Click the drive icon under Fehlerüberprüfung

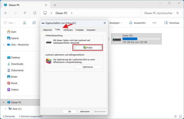pyautogui.click(x=48, y=42)
